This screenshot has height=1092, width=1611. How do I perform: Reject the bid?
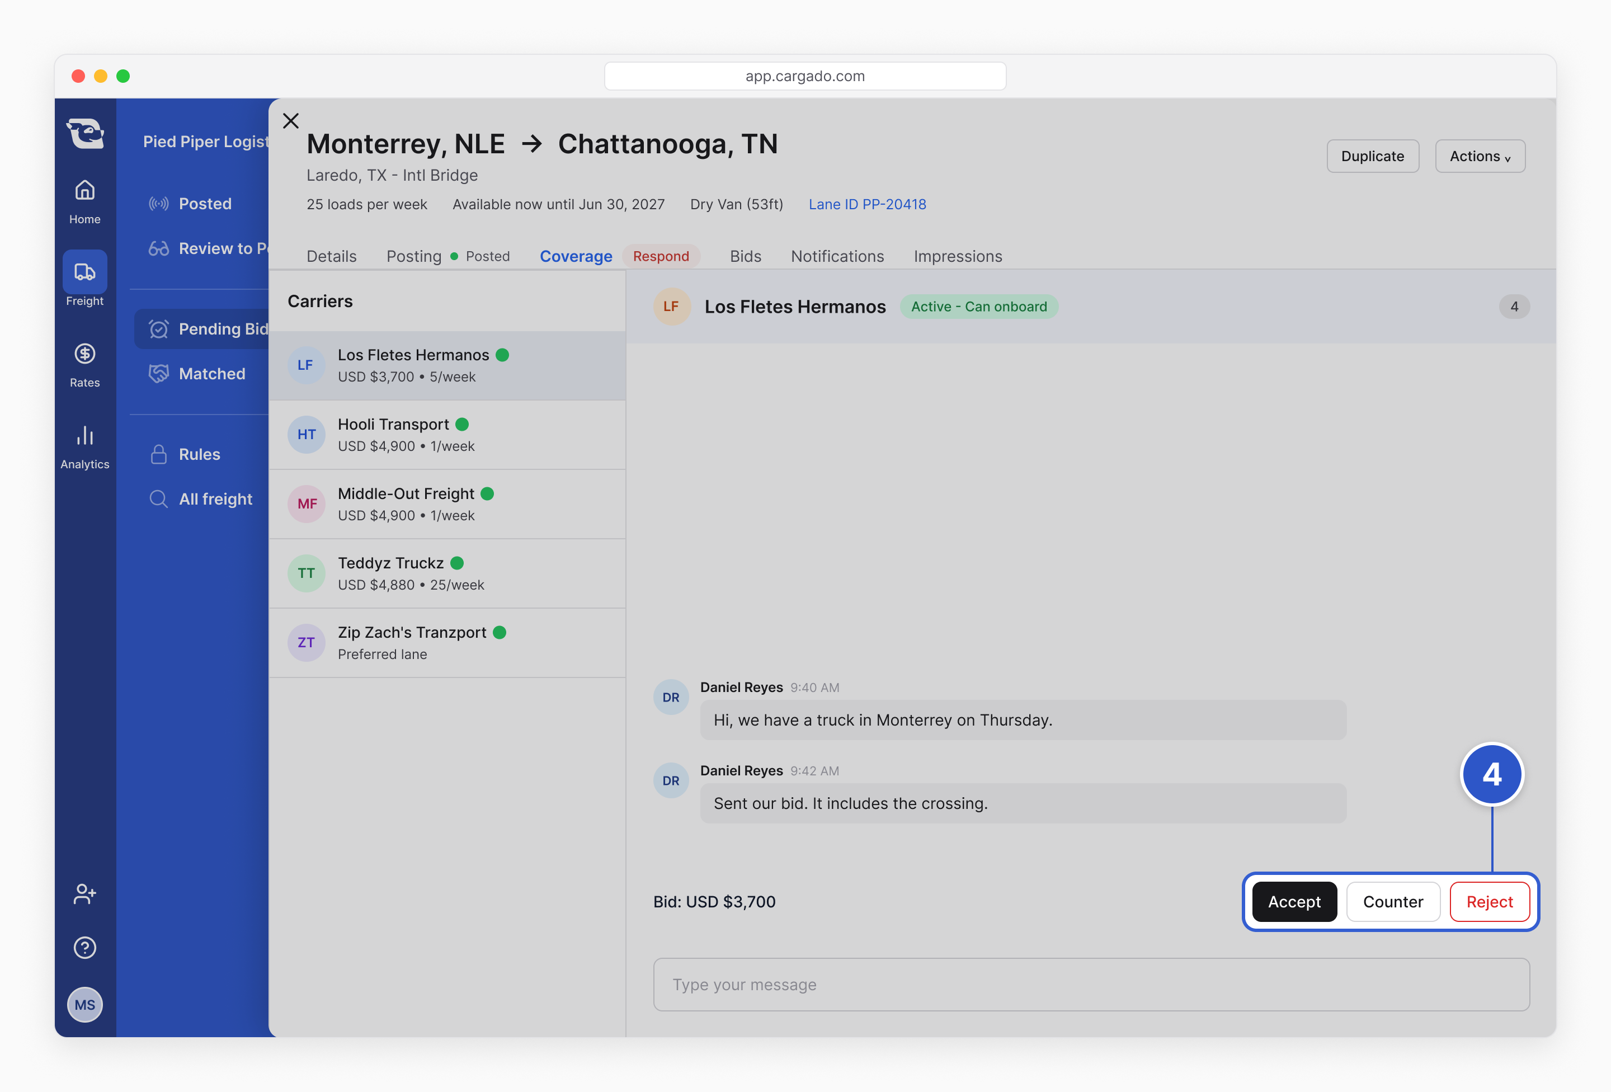[1490, 902]
